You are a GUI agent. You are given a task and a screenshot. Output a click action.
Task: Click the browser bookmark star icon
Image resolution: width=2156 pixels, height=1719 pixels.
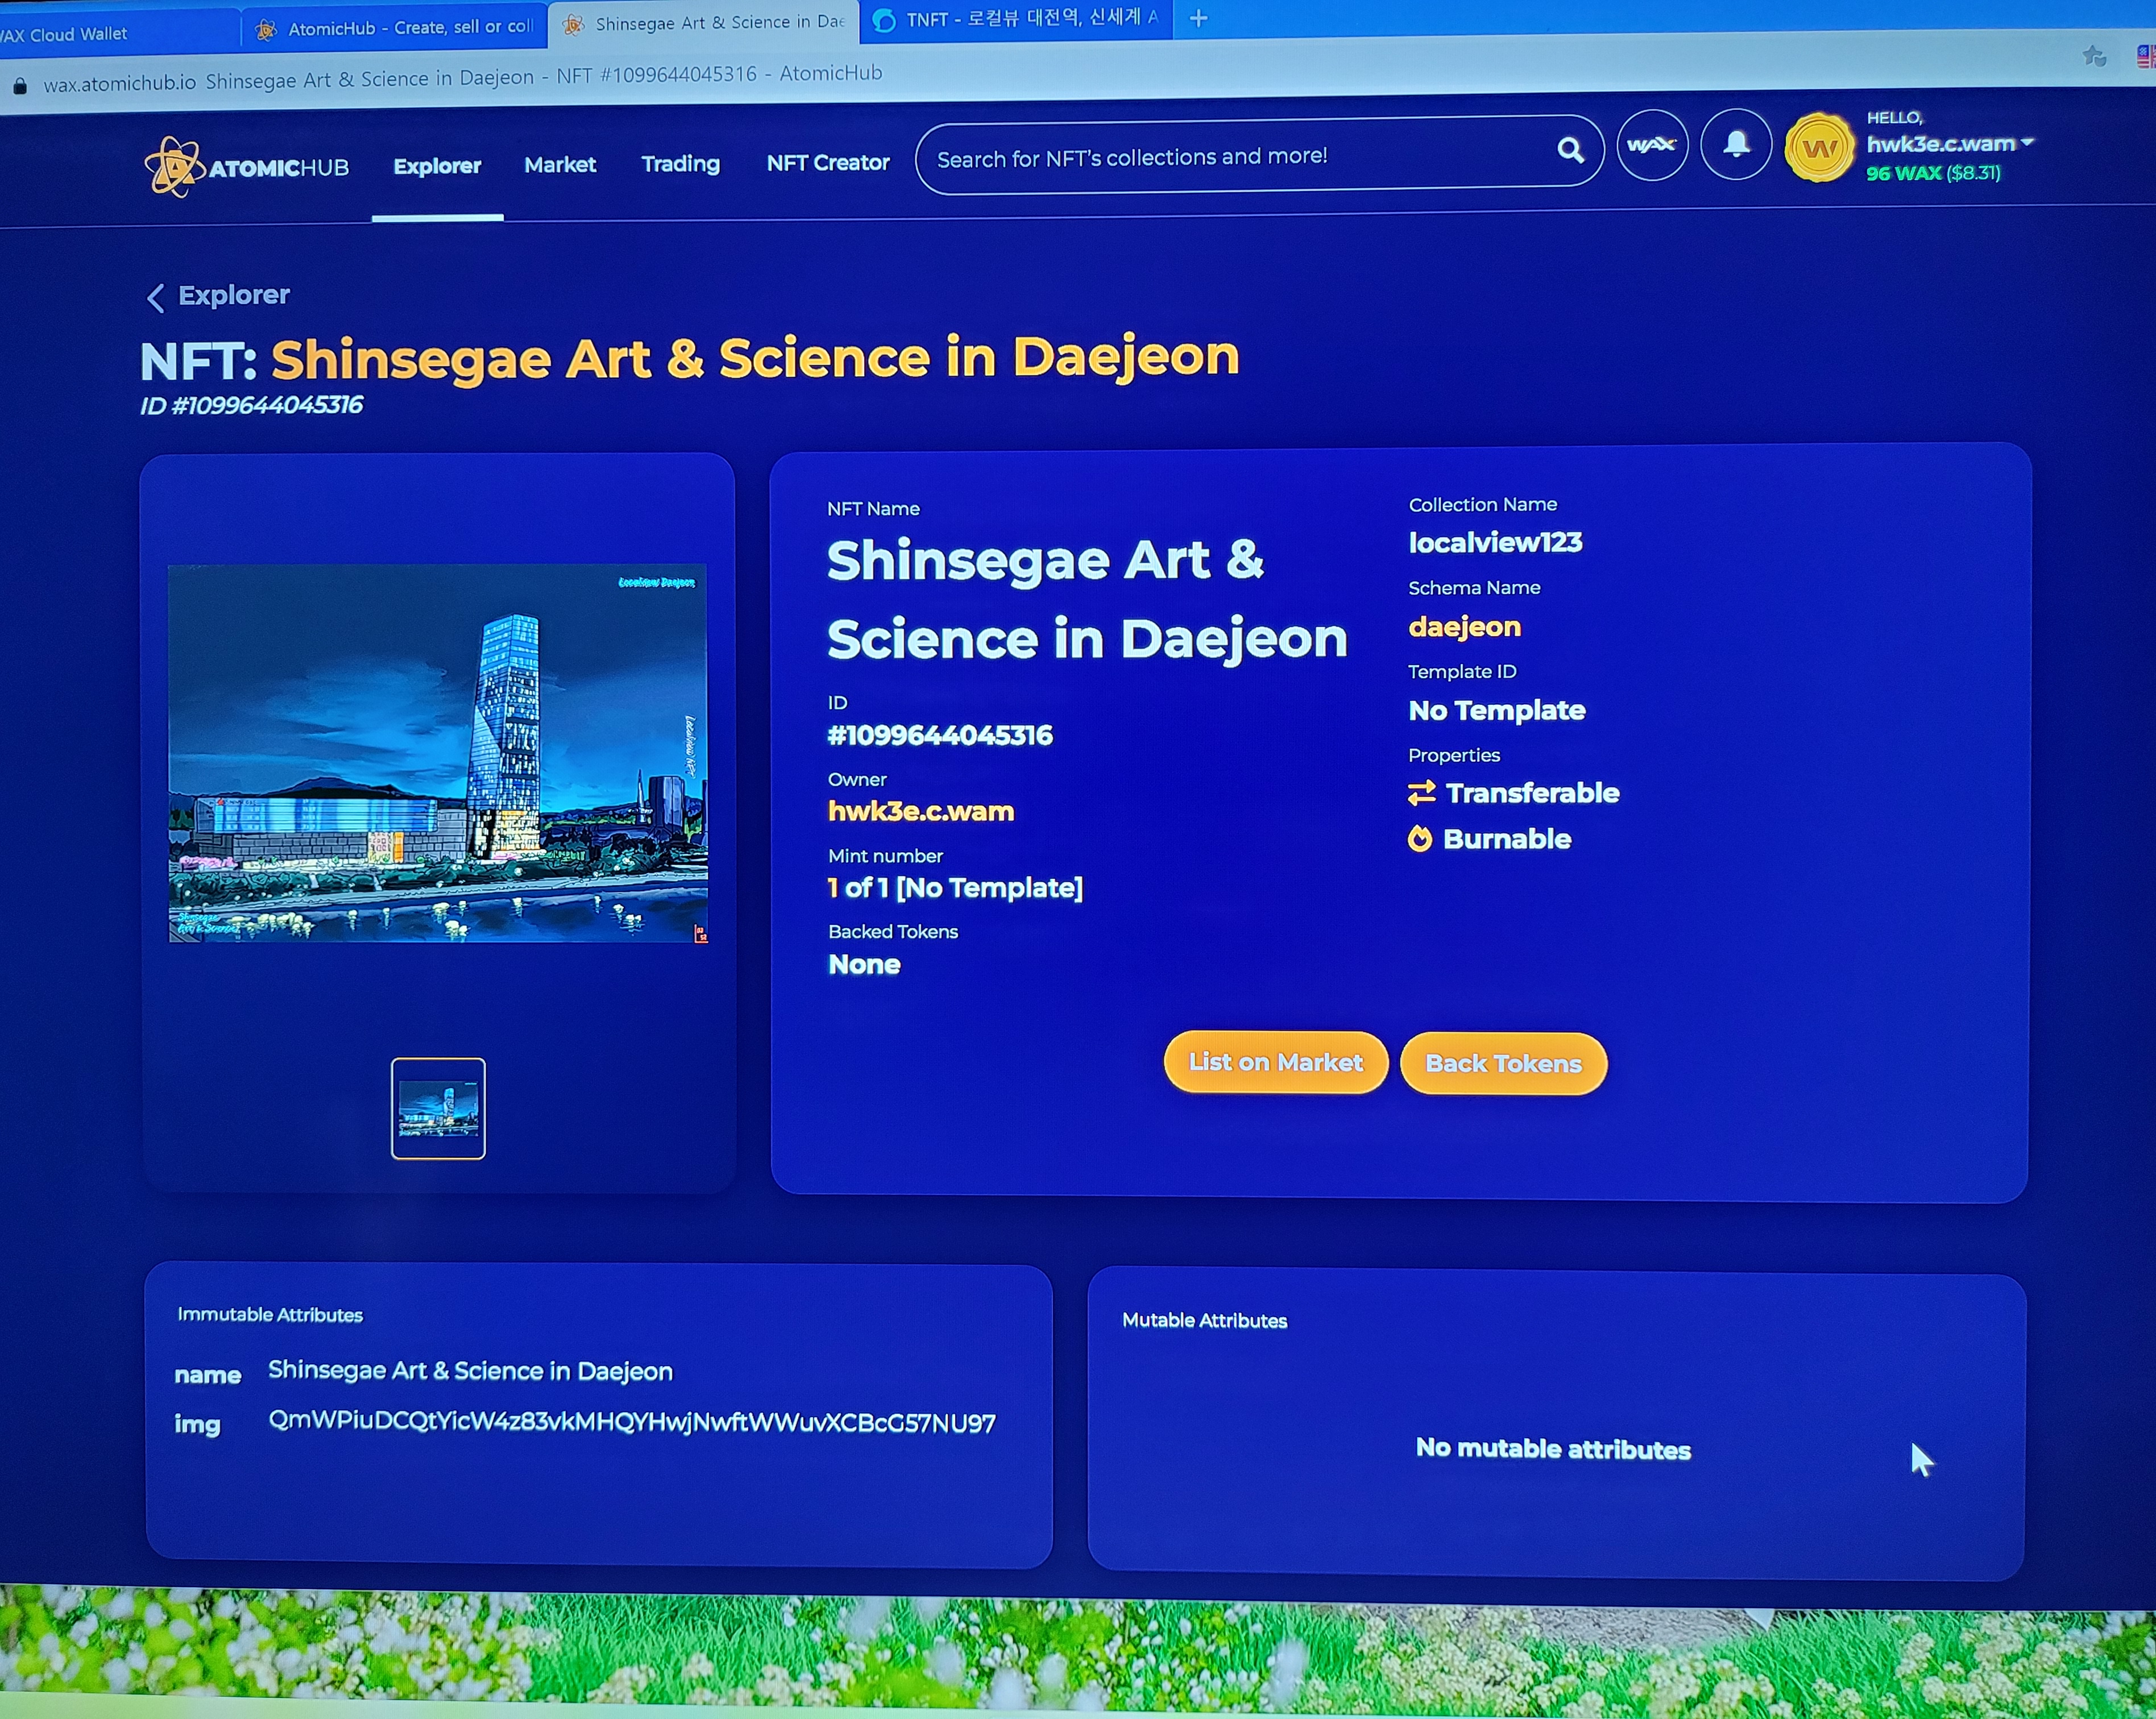pyautogui.click(x=2094, y=57)
